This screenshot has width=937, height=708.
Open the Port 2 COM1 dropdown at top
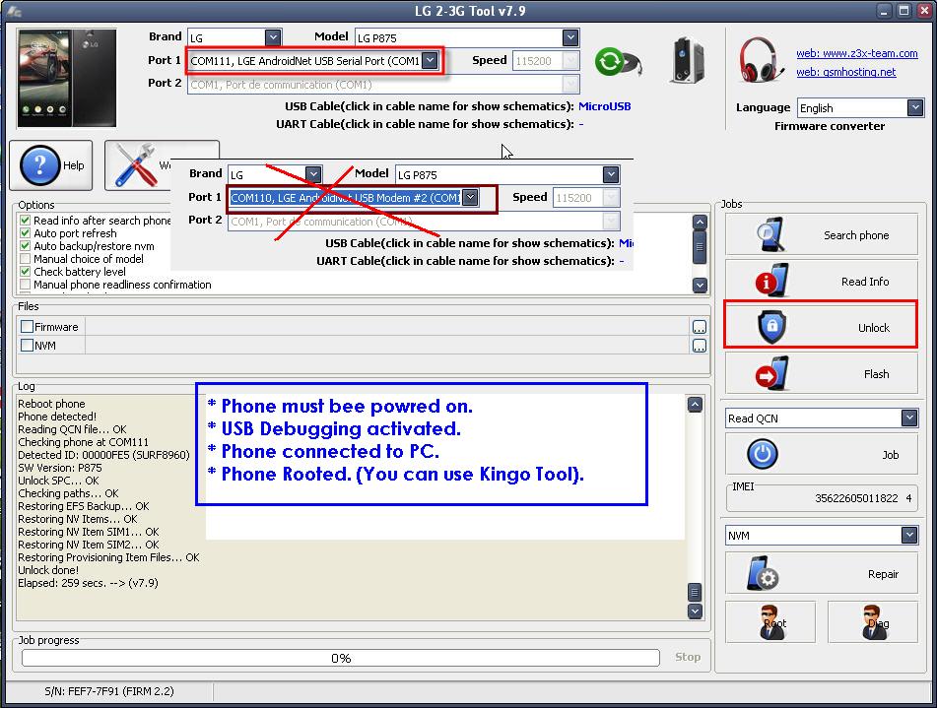click(x=570, y=85)
